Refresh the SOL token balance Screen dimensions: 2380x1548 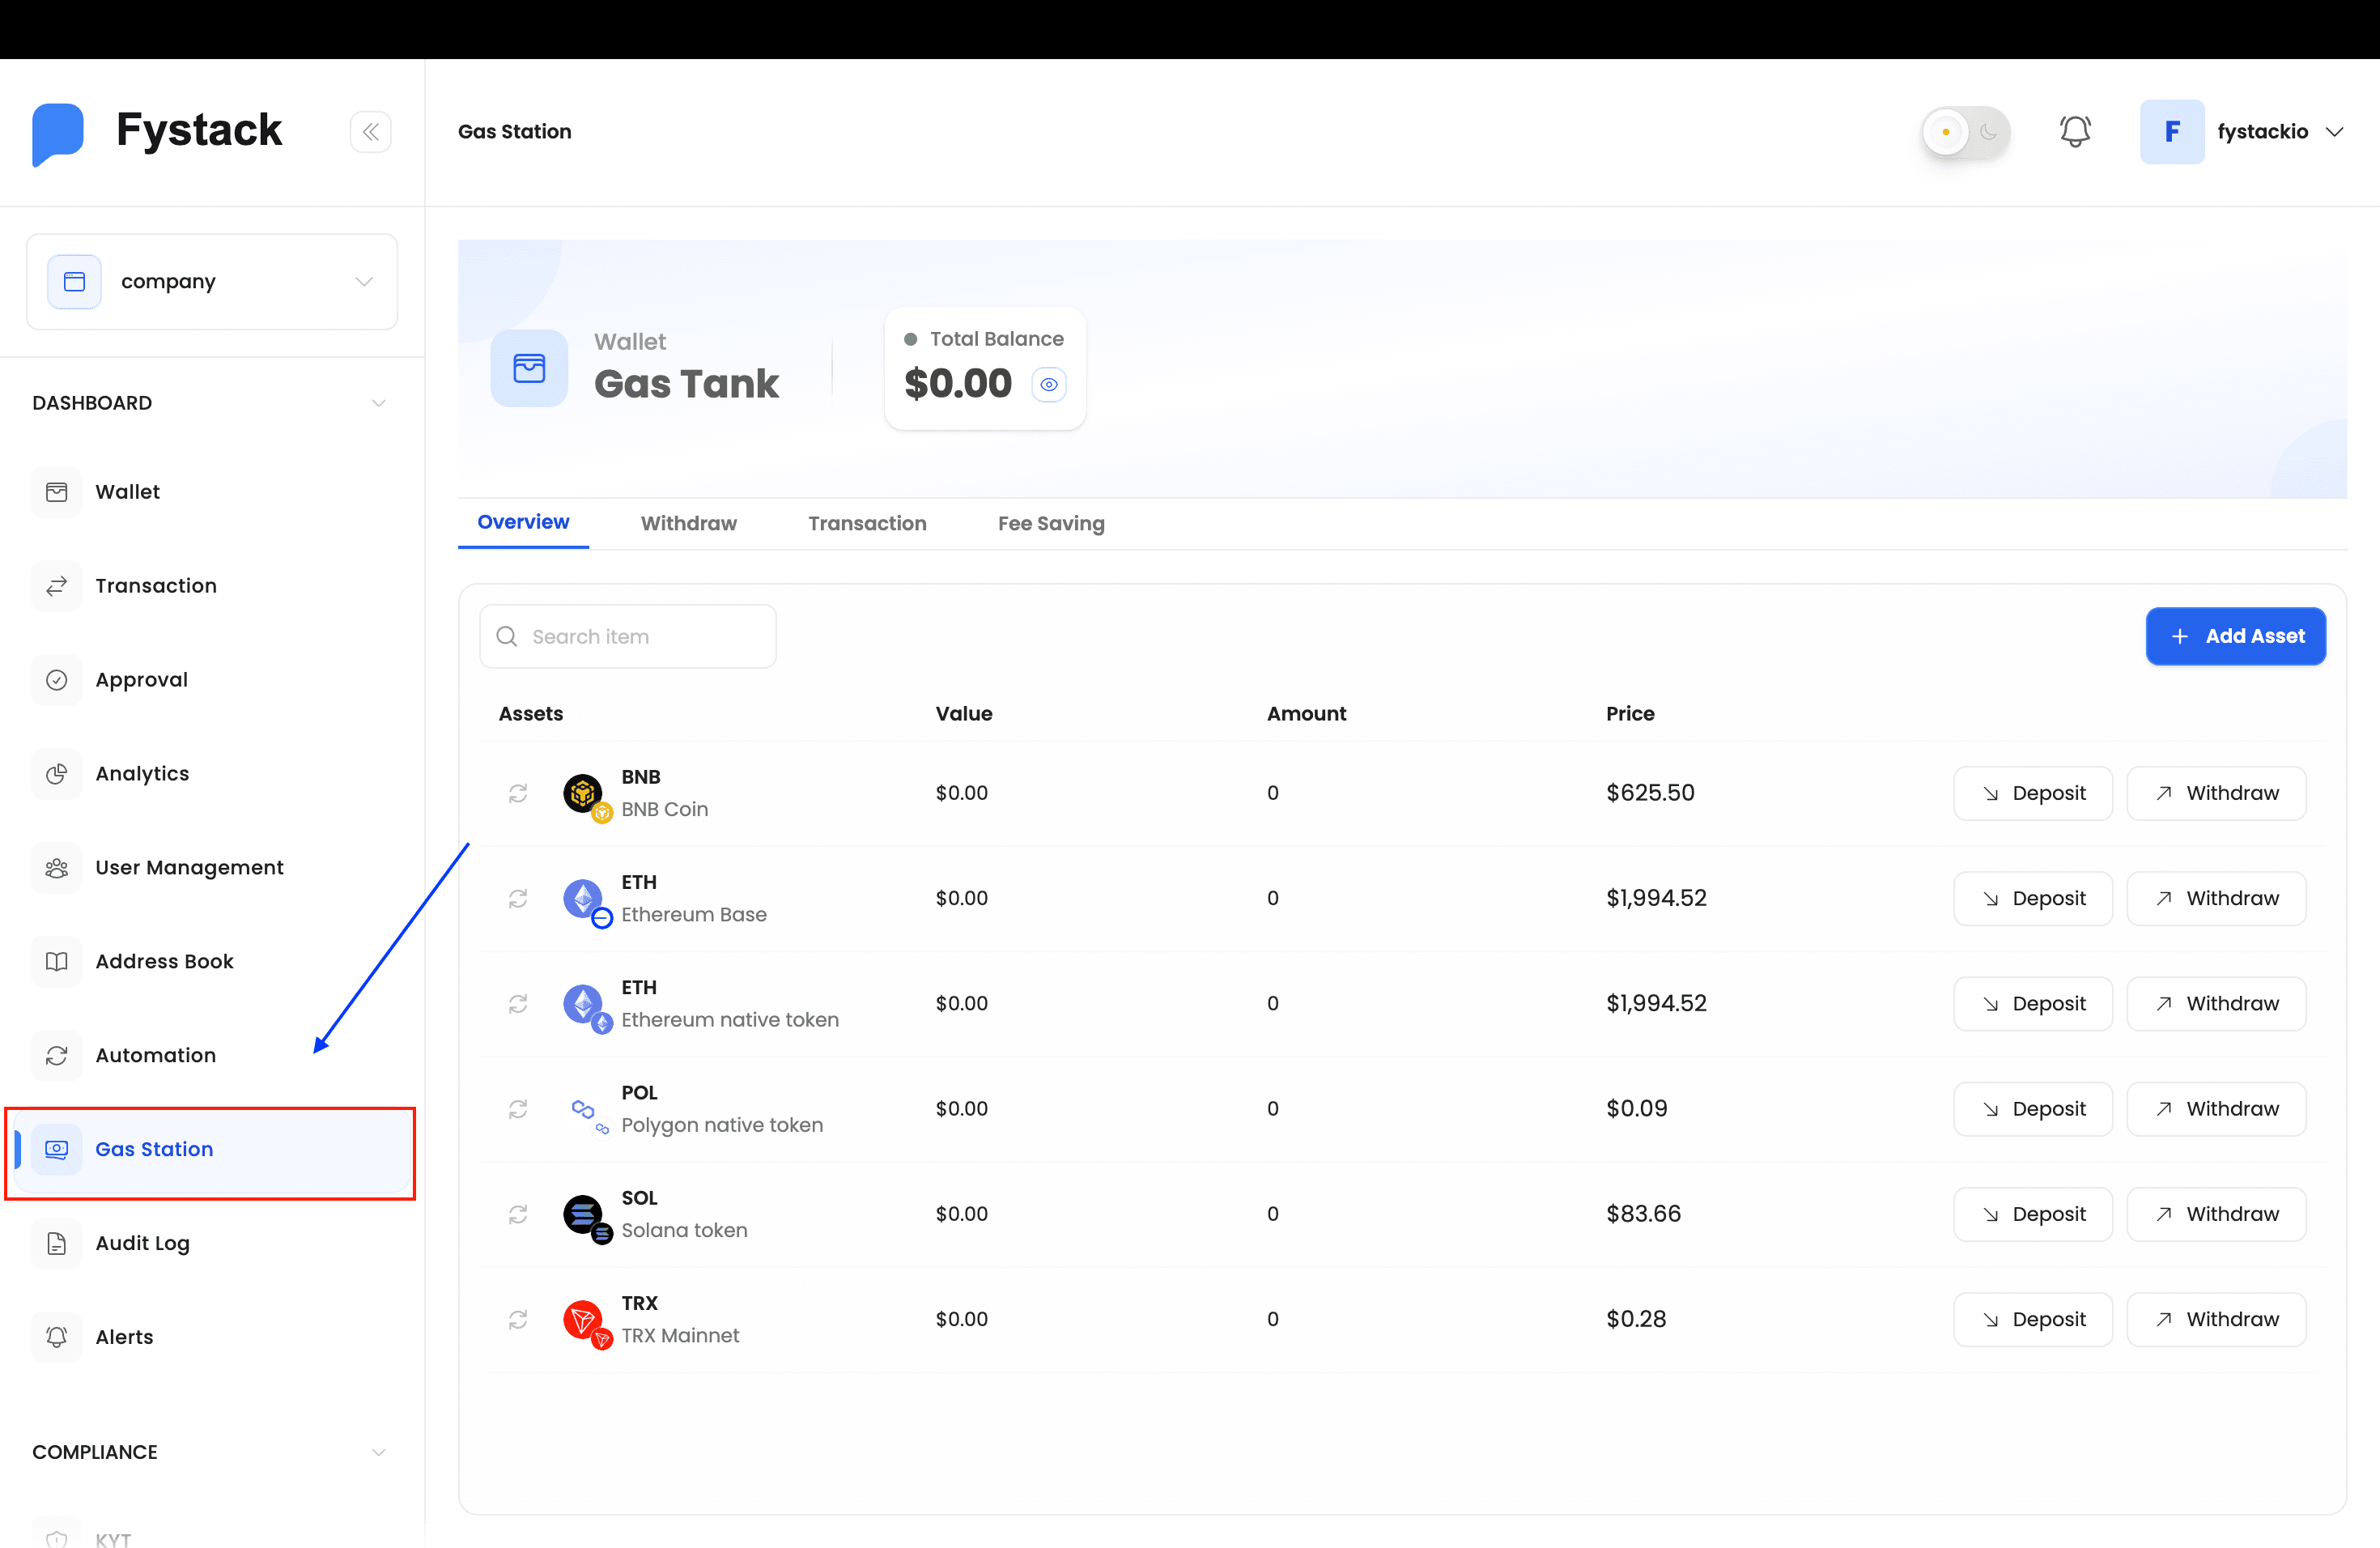518,1214
